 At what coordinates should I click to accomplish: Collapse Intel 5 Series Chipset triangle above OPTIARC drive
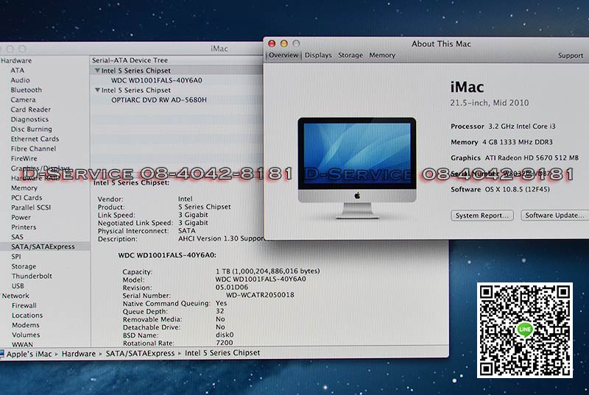pos(97,90)
